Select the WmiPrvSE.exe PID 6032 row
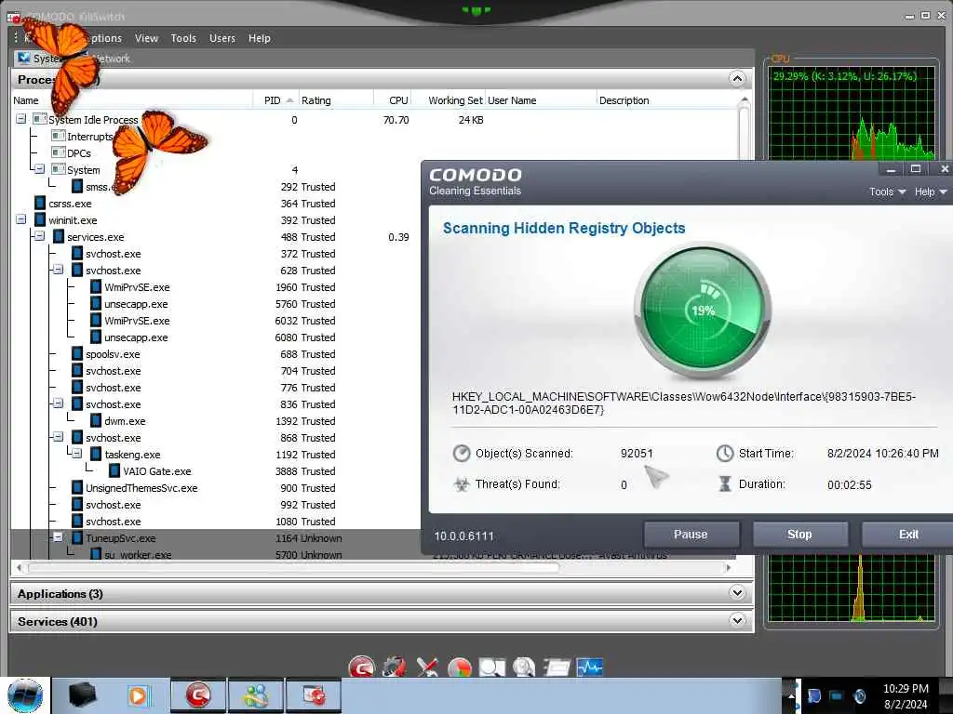 pos(216,321)
